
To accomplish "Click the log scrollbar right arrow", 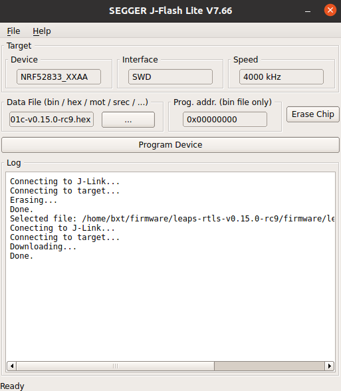I will (329, 366).
